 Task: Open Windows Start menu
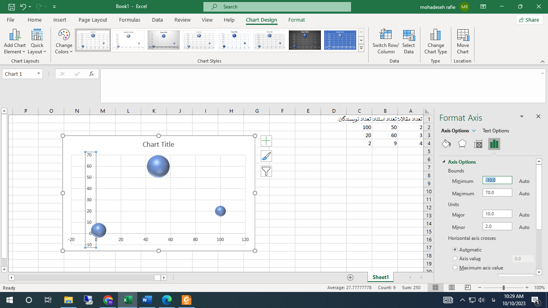click(9, 300)
